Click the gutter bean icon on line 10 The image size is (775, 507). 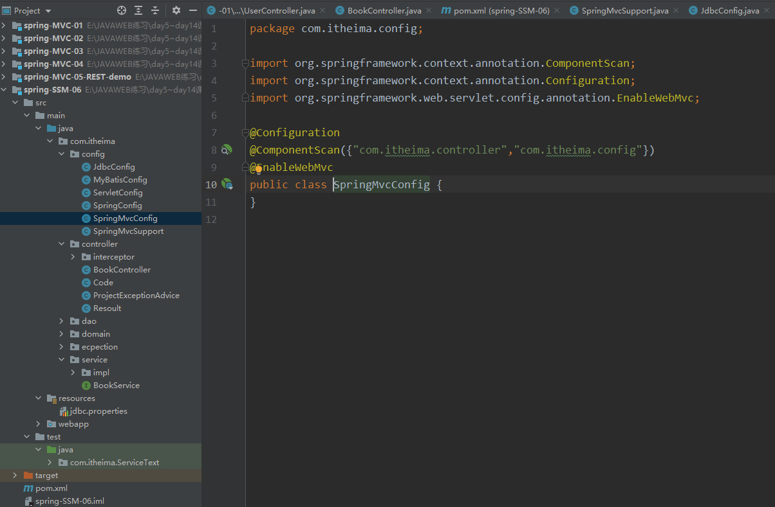(227, 184)
